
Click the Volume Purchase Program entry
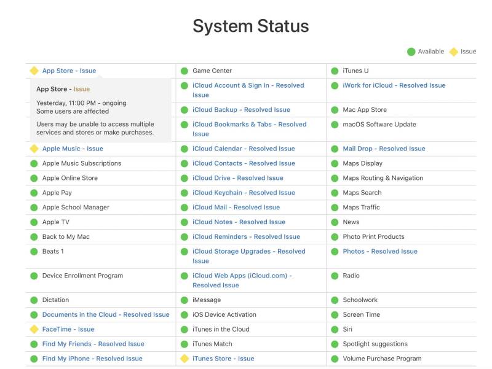point(382,359)
